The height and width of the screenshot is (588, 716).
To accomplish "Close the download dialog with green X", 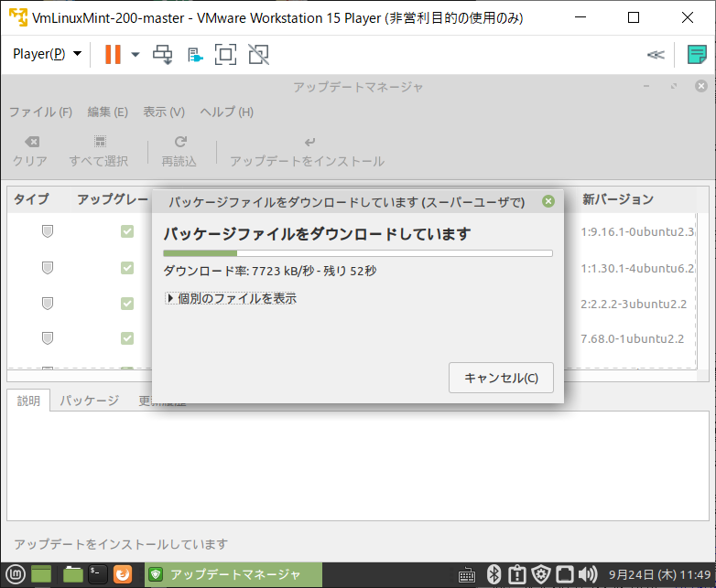I will click(548, 201).
